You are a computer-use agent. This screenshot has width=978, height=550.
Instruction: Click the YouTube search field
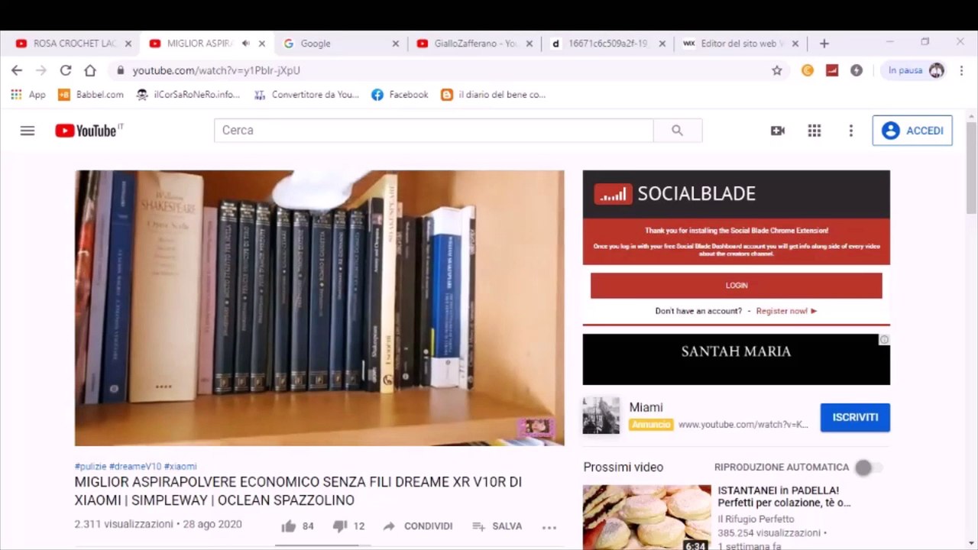pyautogui.click(x=433, y=131)
